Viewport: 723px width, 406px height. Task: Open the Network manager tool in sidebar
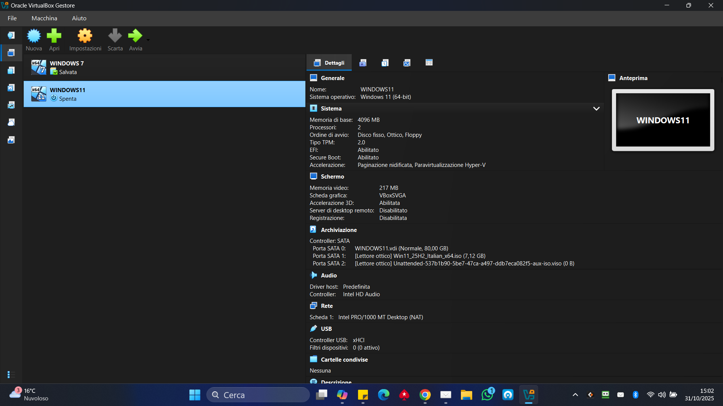11,105
